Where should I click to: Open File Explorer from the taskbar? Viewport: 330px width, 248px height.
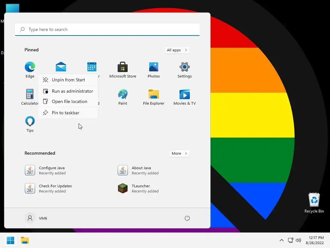pos(25,240)
